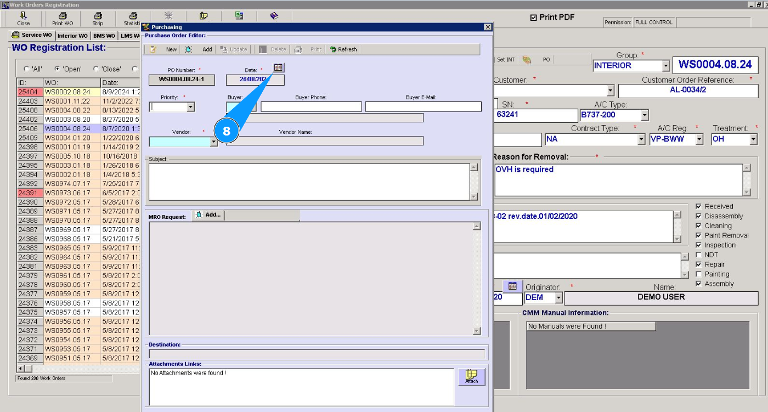
Task: Enable the Painting checkbox
Action: pyautogui.click(x=698, y=274)
